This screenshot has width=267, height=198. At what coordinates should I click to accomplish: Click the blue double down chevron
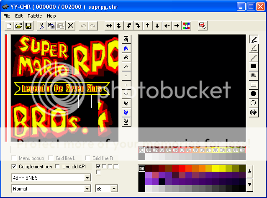pyautogui.click(x=126, y=112)
